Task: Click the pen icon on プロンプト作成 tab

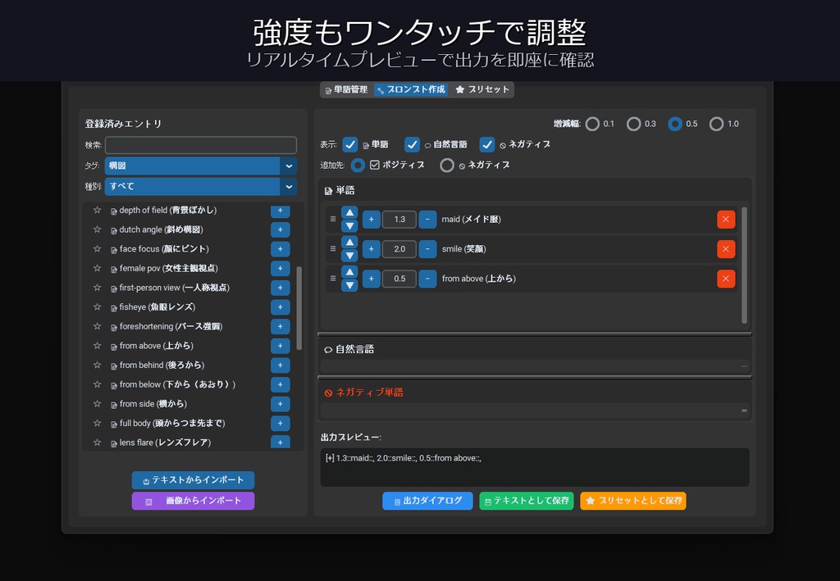Action: 381,90
